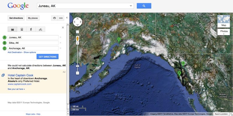Select public transit (bus) travel mode
Image resolution: width=233 pixels, height=116 pixels.
pos(22,29)
